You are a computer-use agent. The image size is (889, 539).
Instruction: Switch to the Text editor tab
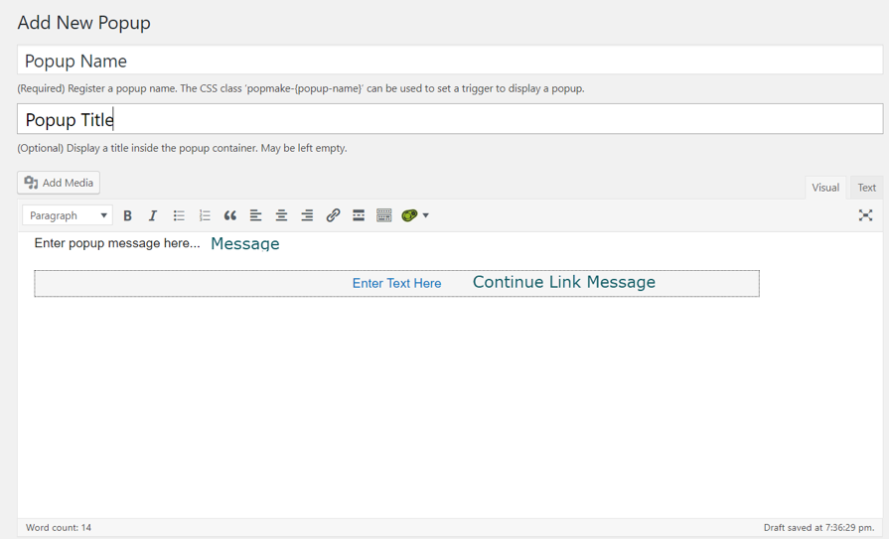(x=867, y=188)
